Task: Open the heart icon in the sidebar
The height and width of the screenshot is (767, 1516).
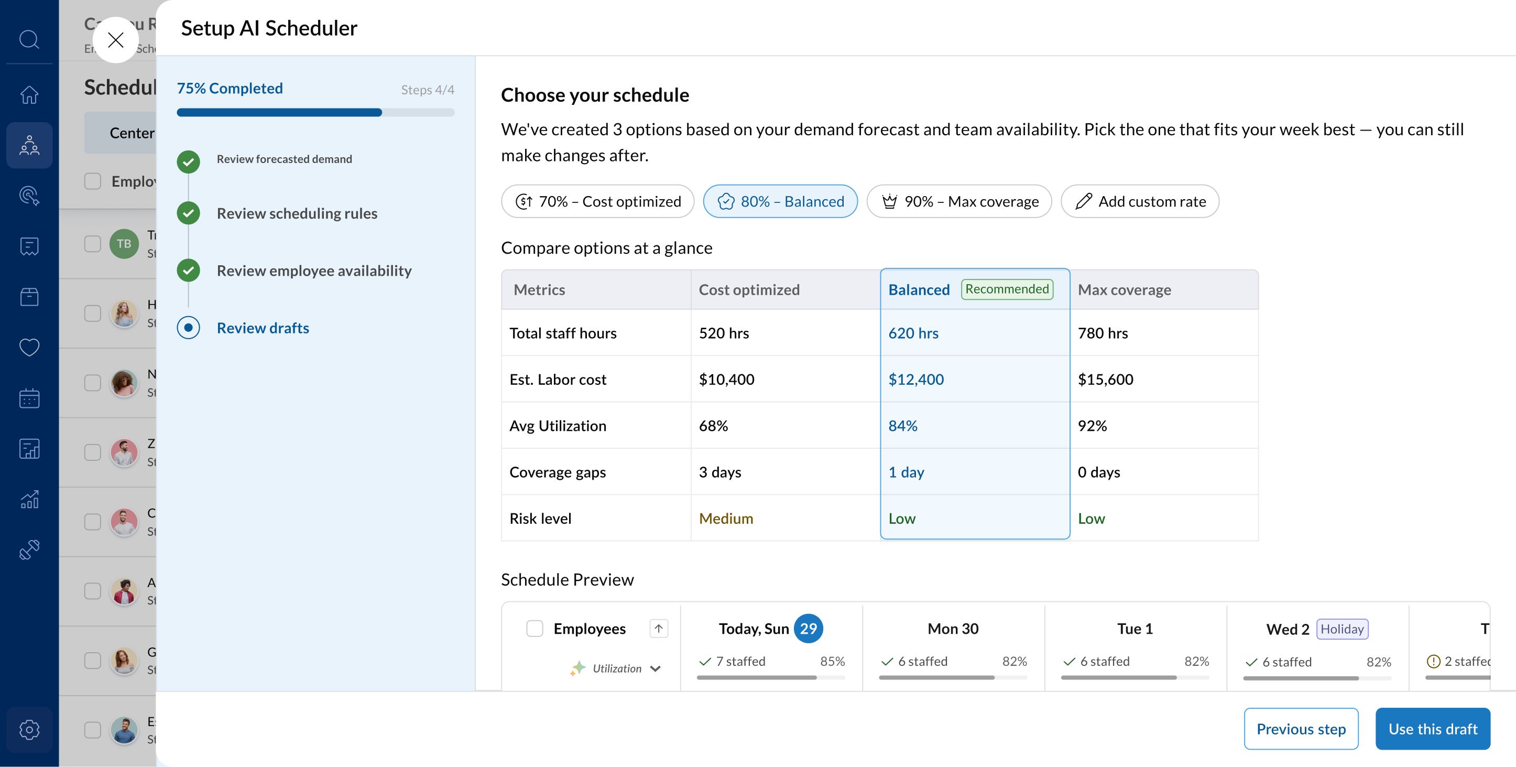Action: tap(29, 347)
